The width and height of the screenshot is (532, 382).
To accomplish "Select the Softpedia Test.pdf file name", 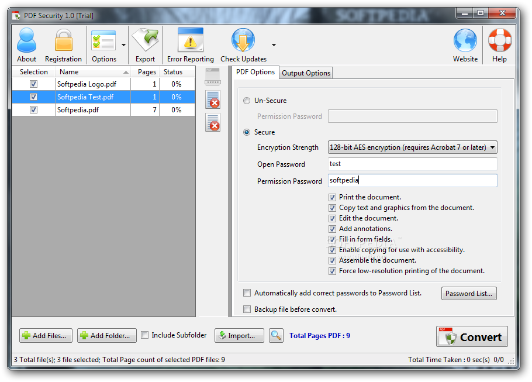I will click(85, 97).
